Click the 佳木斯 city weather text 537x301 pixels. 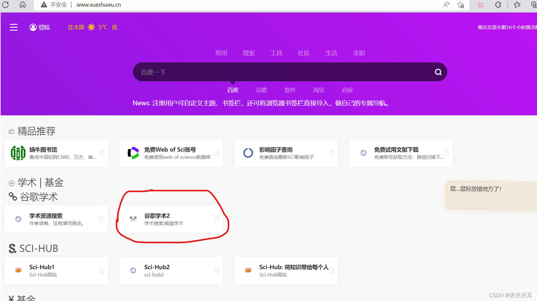coord(76,27)
